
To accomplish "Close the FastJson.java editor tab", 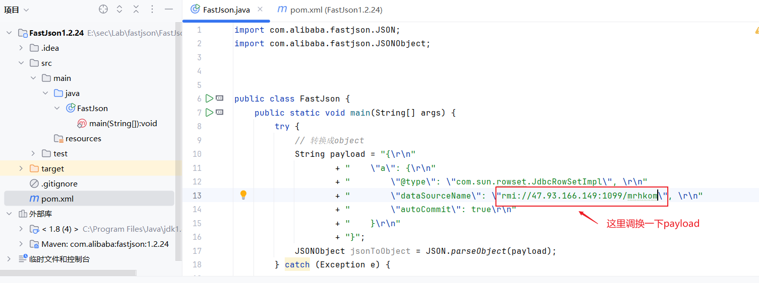I will click(x=260, y=9).
